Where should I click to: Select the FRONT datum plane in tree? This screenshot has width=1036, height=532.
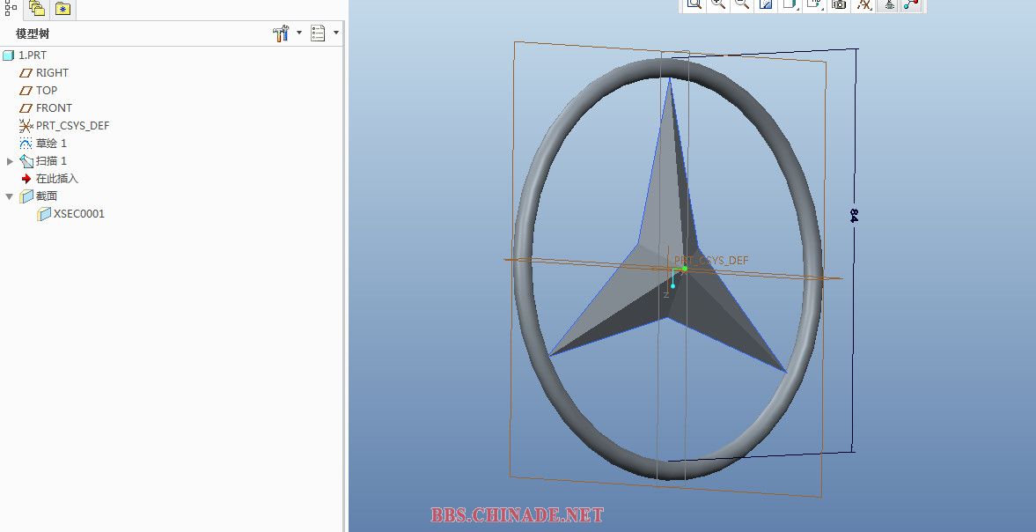(46, 107)
